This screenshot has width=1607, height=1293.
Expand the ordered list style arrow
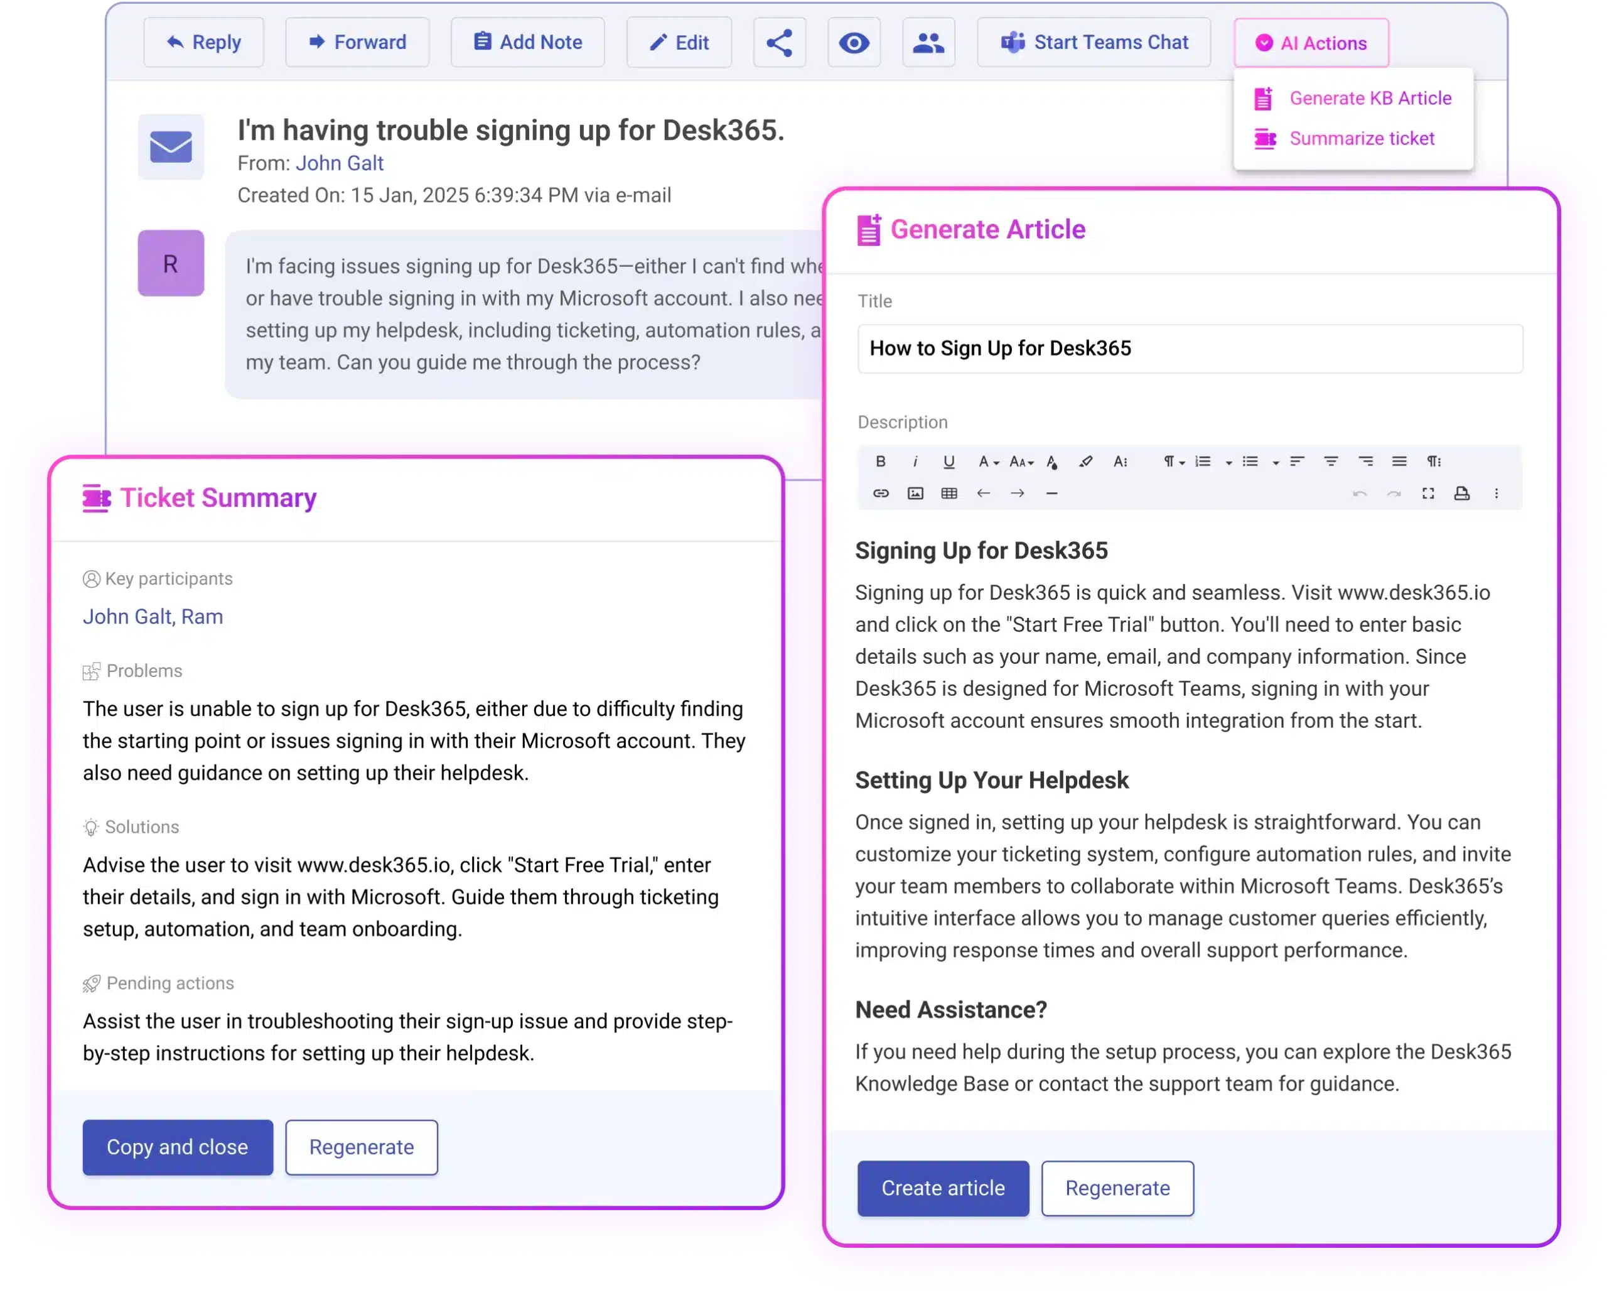click(x=1228, y=463)
